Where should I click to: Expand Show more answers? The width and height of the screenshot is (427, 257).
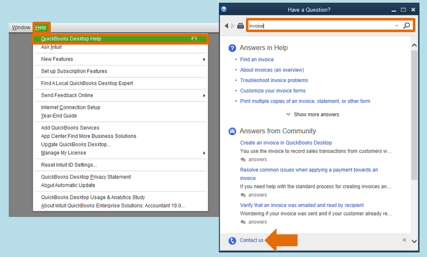click(312, 115)
